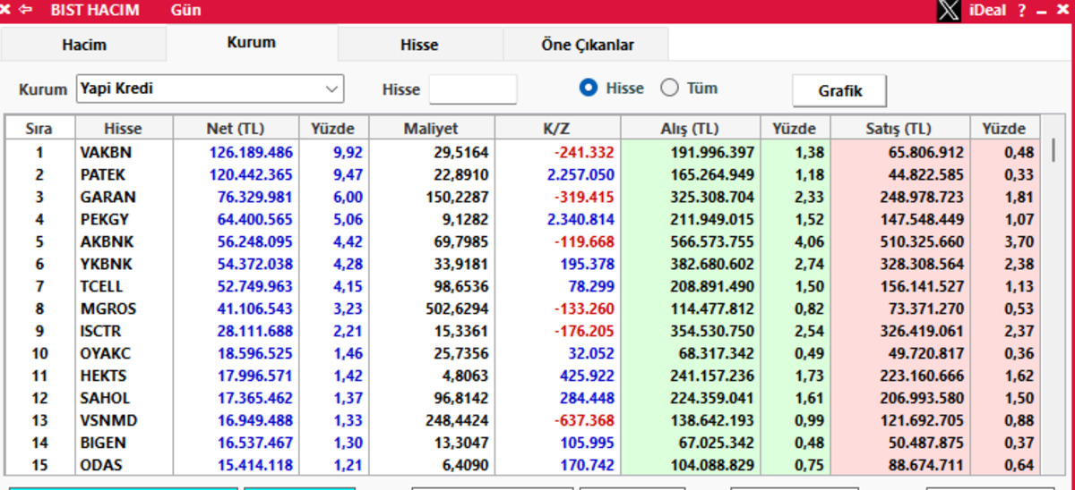Sort by the Hisse column header
This screenshot has width=1075, height=490.
pyautogui.click(x=124, y=129)
